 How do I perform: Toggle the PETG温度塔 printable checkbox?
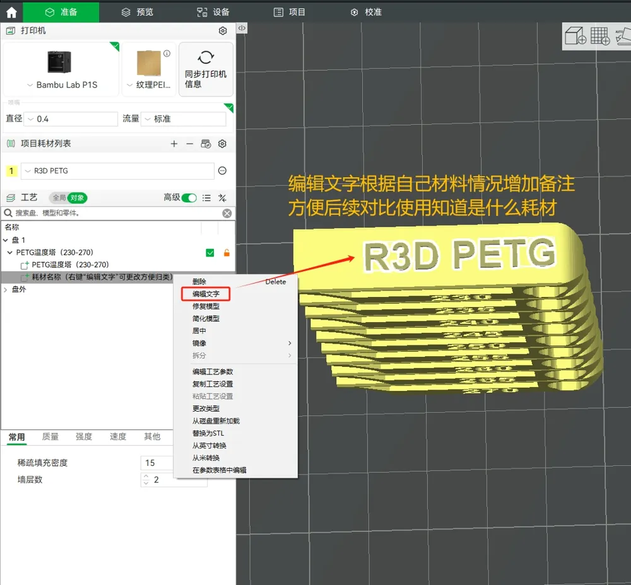(x=210, y=253)
